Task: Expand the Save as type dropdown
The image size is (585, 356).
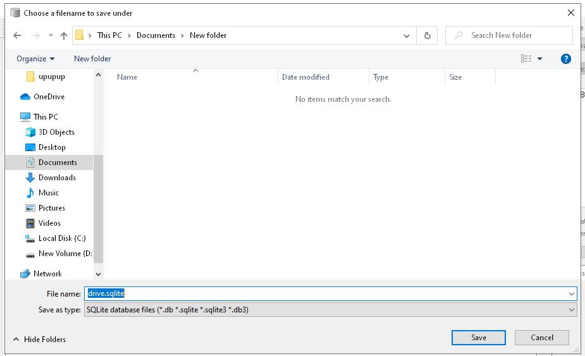Action: point(572,310)
